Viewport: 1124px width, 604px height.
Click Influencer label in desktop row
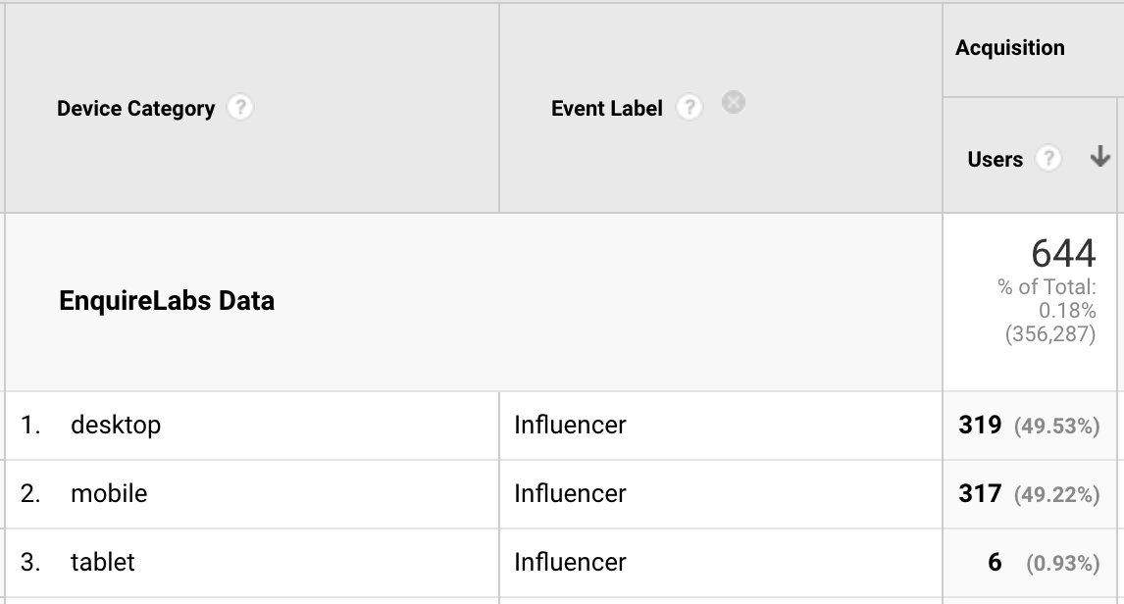(570, 426)
